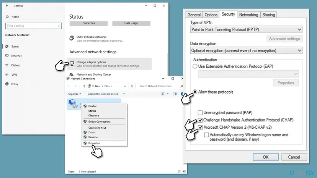Click the search magnifier in Find a setting
The image size is (317, 178).
point(59,26)
